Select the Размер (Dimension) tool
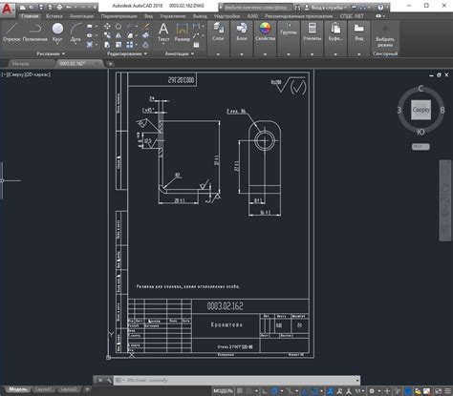This screenshot has width=453, height=396. click(183, 32)
